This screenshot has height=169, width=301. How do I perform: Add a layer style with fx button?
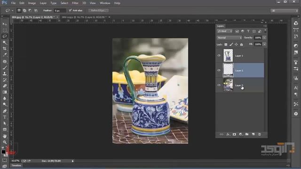click(x=228, y=134)
